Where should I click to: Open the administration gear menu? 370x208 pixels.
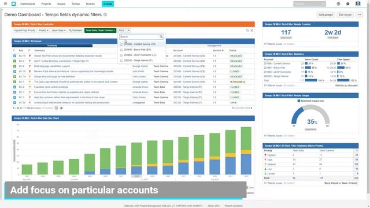pos(348,4)
